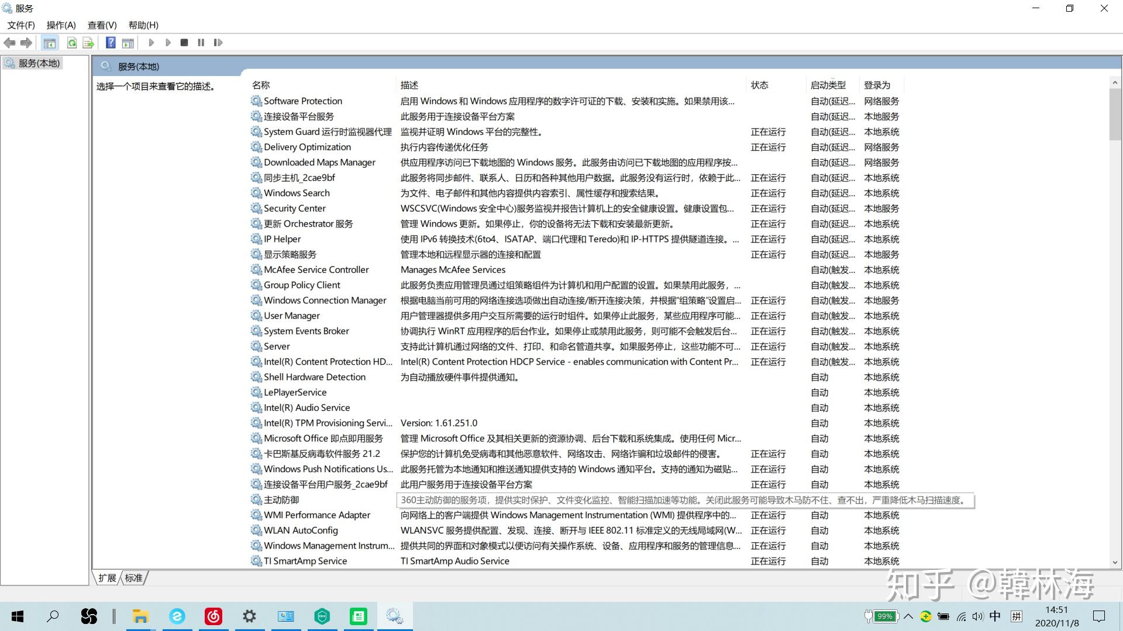Select the Windows Search service
1123x631 pixels.
click(297, 193)
